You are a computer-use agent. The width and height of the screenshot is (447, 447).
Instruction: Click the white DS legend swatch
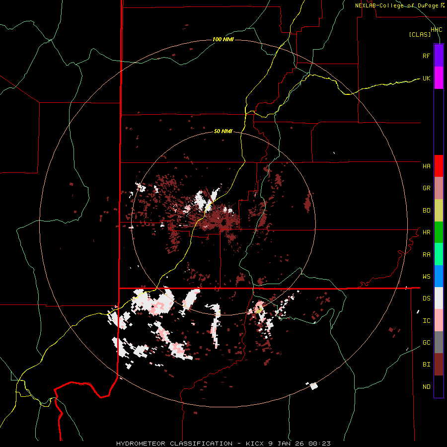pos(439,298)
